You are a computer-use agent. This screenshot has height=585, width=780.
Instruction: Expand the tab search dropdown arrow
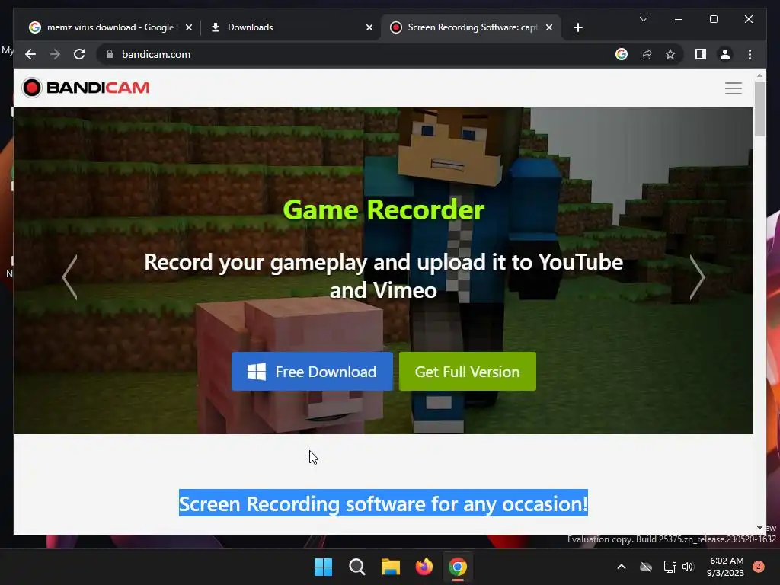point(643,19)
